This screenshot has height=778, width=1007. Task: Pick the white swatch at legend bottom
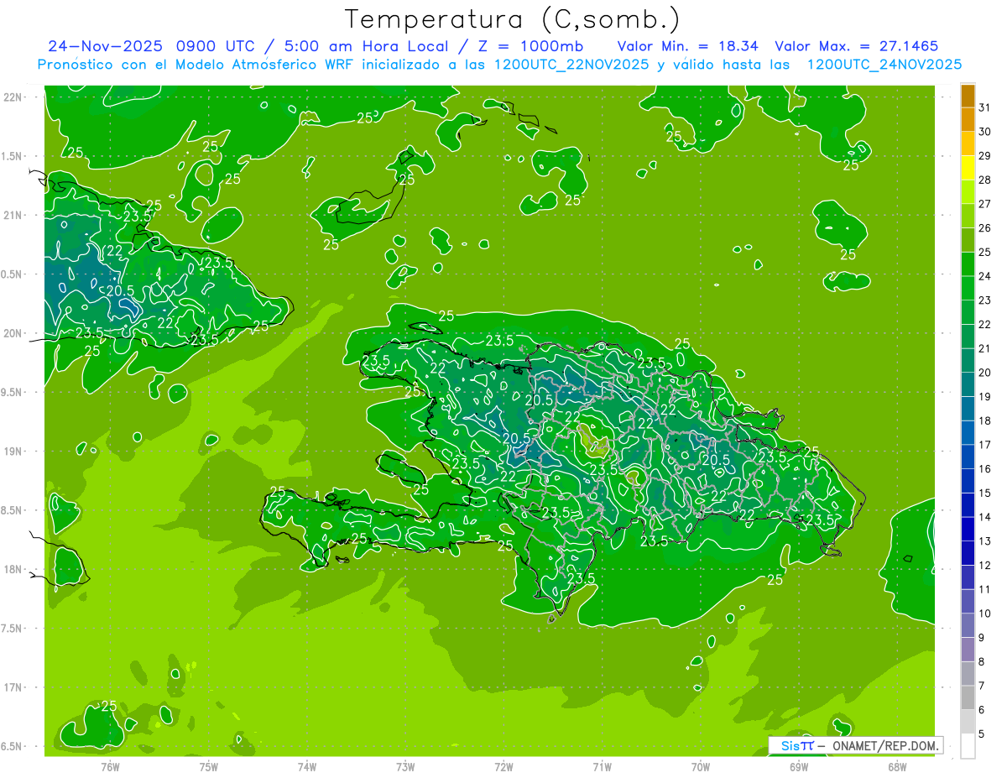click(x=968, y=746)
